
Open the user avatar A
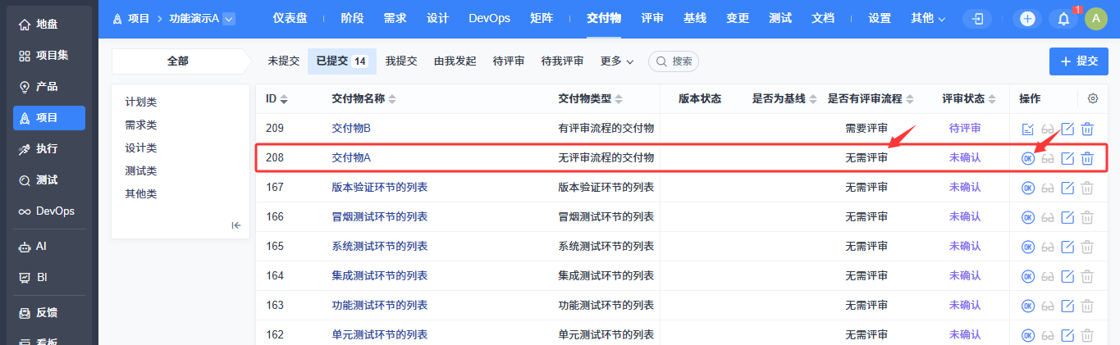[x=1096, y=19]
